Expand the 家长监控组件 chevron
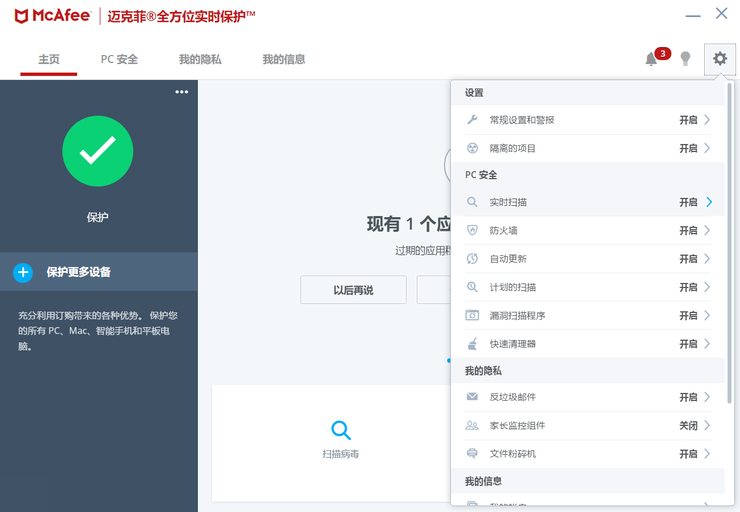This screenshot has width=740, height=512. (x=707, y=425)
